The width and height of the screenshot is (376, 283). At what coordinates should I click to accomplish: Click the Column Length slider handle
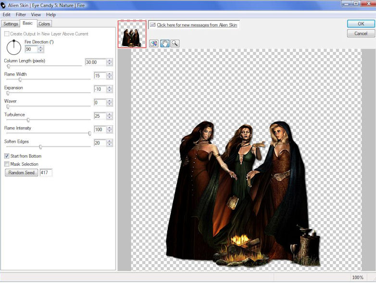point(8,66)
